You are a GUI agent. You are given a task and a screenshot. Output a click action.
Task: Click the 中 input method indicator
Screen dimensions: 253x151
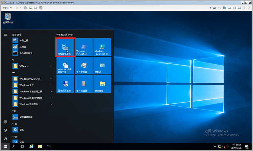[228, 147]
